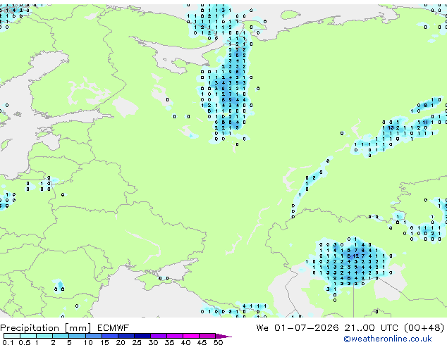Viewport: 447px width, 345px height.
Task: Click the legend swatch between 5 and 10
Action: pos(77,336)
